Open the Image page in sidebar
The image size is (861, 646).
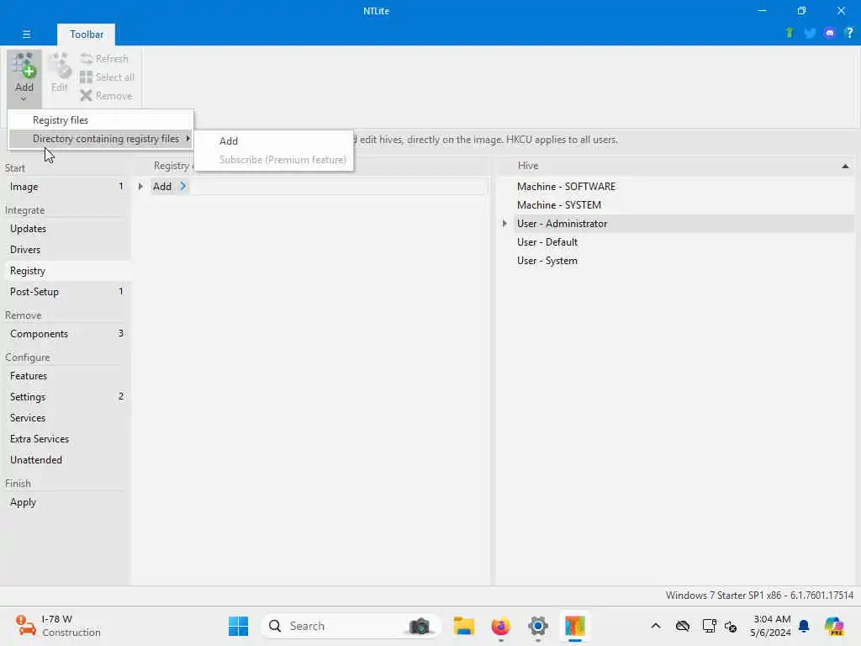[66, 186]
